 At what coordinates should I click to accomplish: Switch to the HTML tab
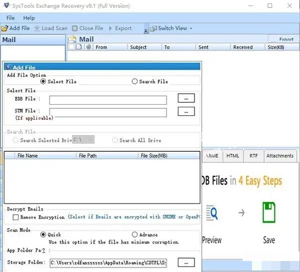click(x=233, y=156)
